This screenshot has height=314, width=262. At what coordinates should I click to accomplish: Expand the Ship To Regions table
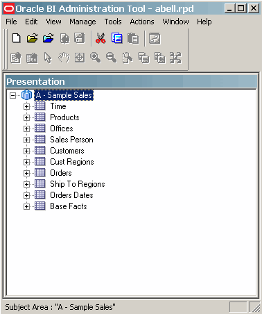click(x=26, y=184)
